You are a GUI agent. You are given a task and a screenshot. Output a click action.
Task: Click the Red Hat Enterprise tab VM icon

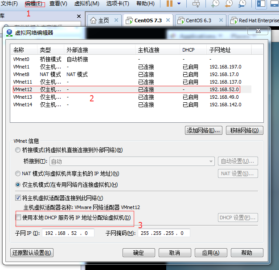coord(234,20)
